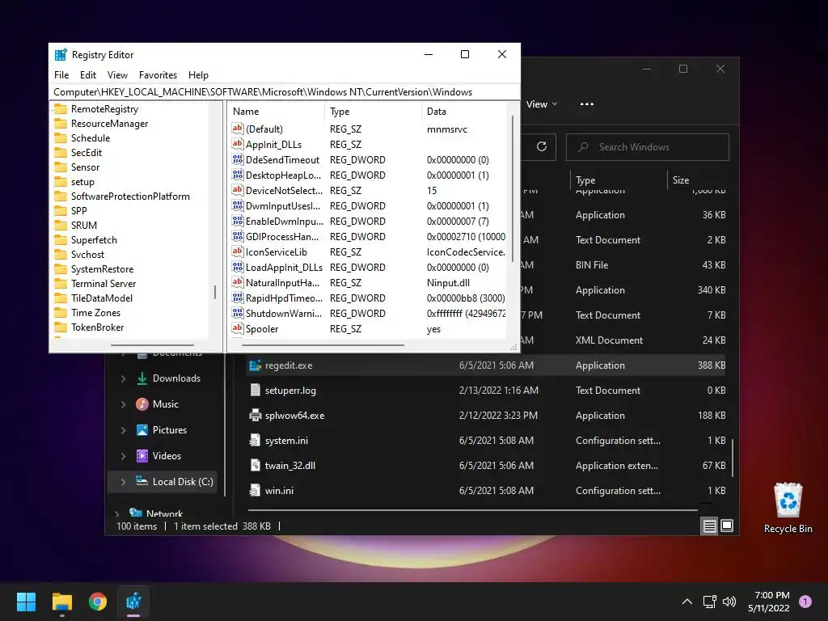
Task: Select the DesktopHeapLo... DWORD icon
Action: point(238,175)
